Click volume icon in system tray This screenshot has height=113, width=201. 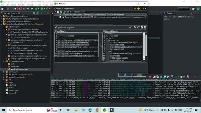176,110
